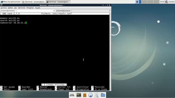Open the orange file manager dock icon

(85, 95)
